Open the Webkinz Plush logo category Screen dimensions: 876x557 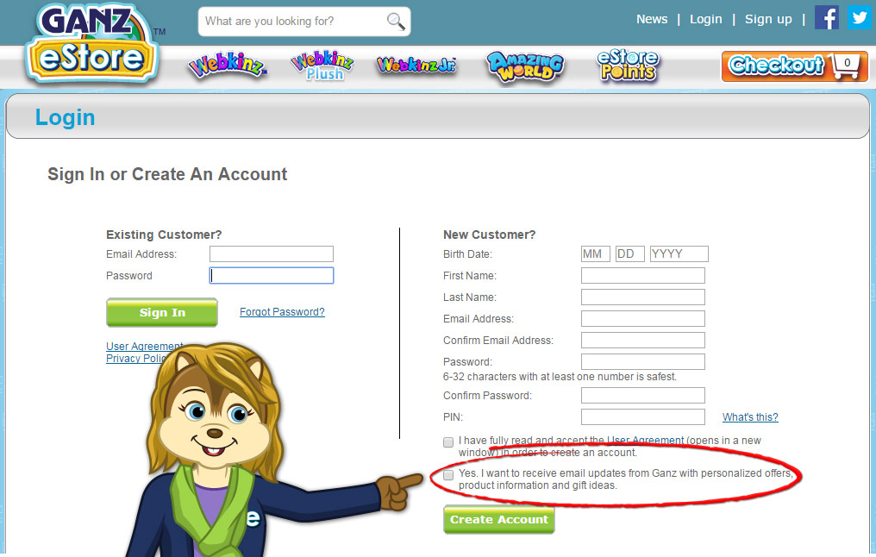pos(322,66)
